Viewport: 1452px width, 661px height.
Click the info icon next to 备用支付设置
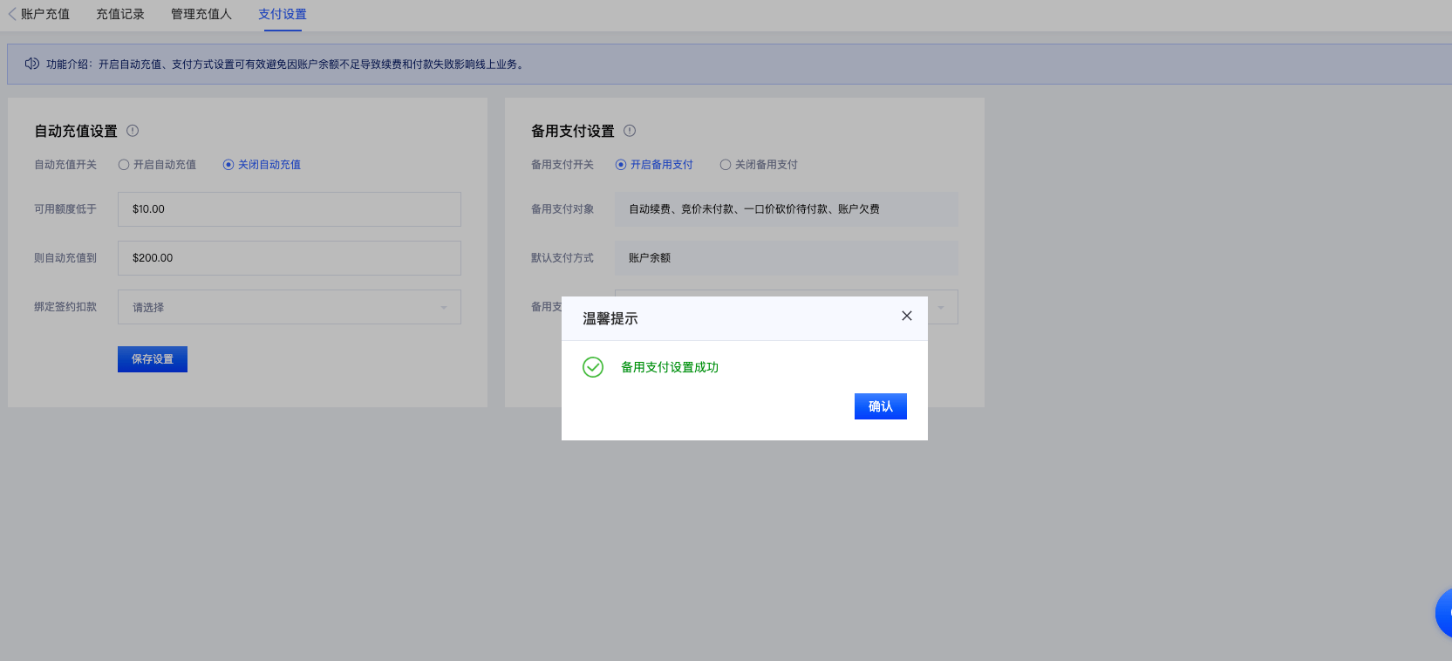click(x=630, y=131)
